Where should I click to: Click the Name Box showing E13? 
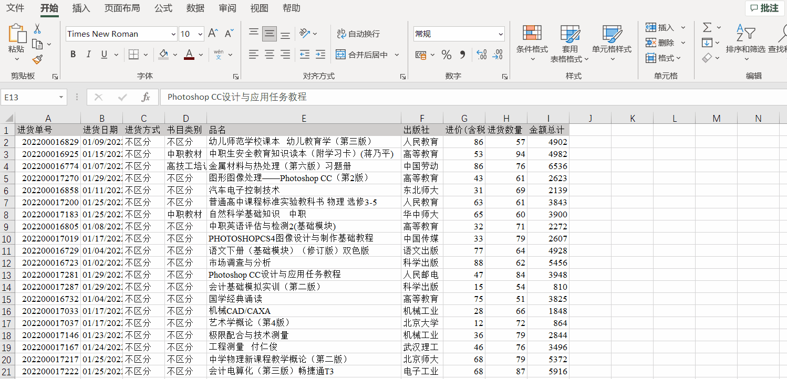click(30, 97)
